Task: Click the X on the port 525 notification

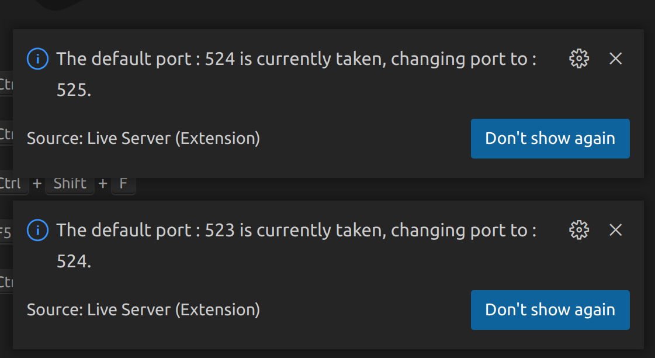Action: (x=615, y=58)
